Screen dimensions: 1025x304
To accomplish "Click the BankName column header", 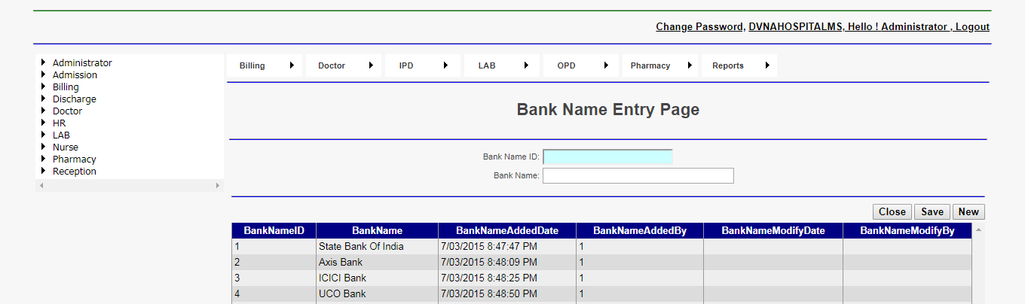I will [377, 231].
